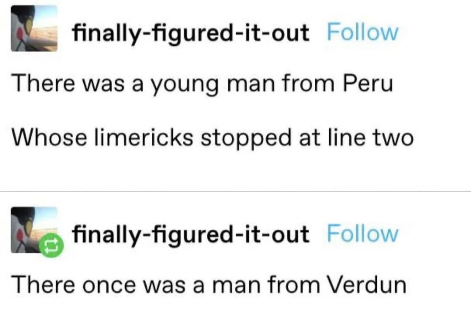Click the divider line between the posts
Viewport: 471px width, 325px height.
pos(235,191)
